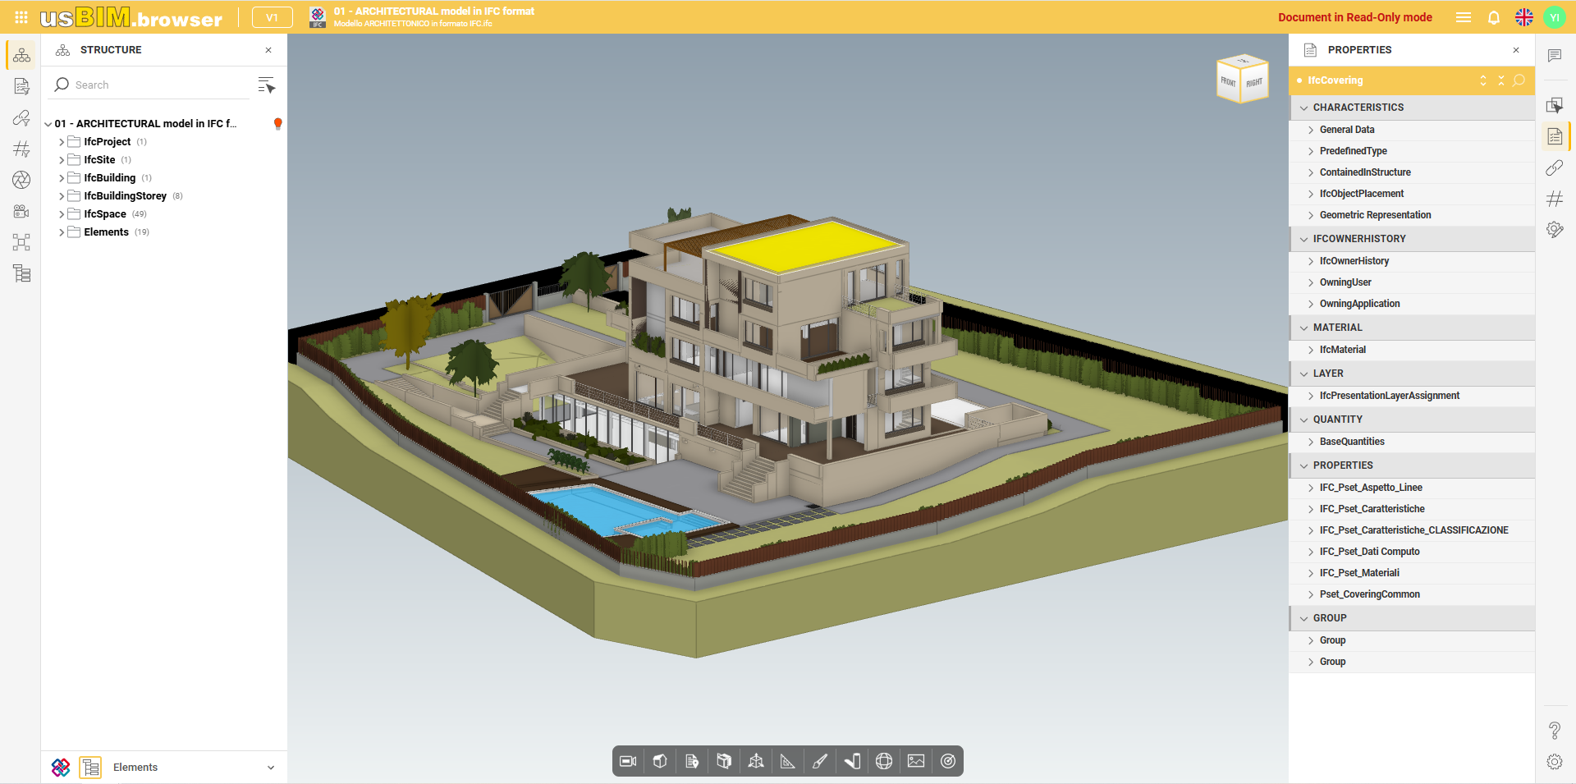Open the notifications bell

pyautogui.click(x=1494, y=17)
